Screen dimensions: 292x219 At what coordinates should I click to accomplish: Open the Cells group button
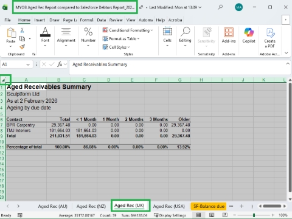coord(167,37)
